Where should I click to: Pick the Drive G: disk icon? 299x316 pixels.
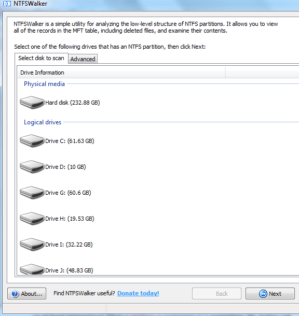click(x=32, y=193)
